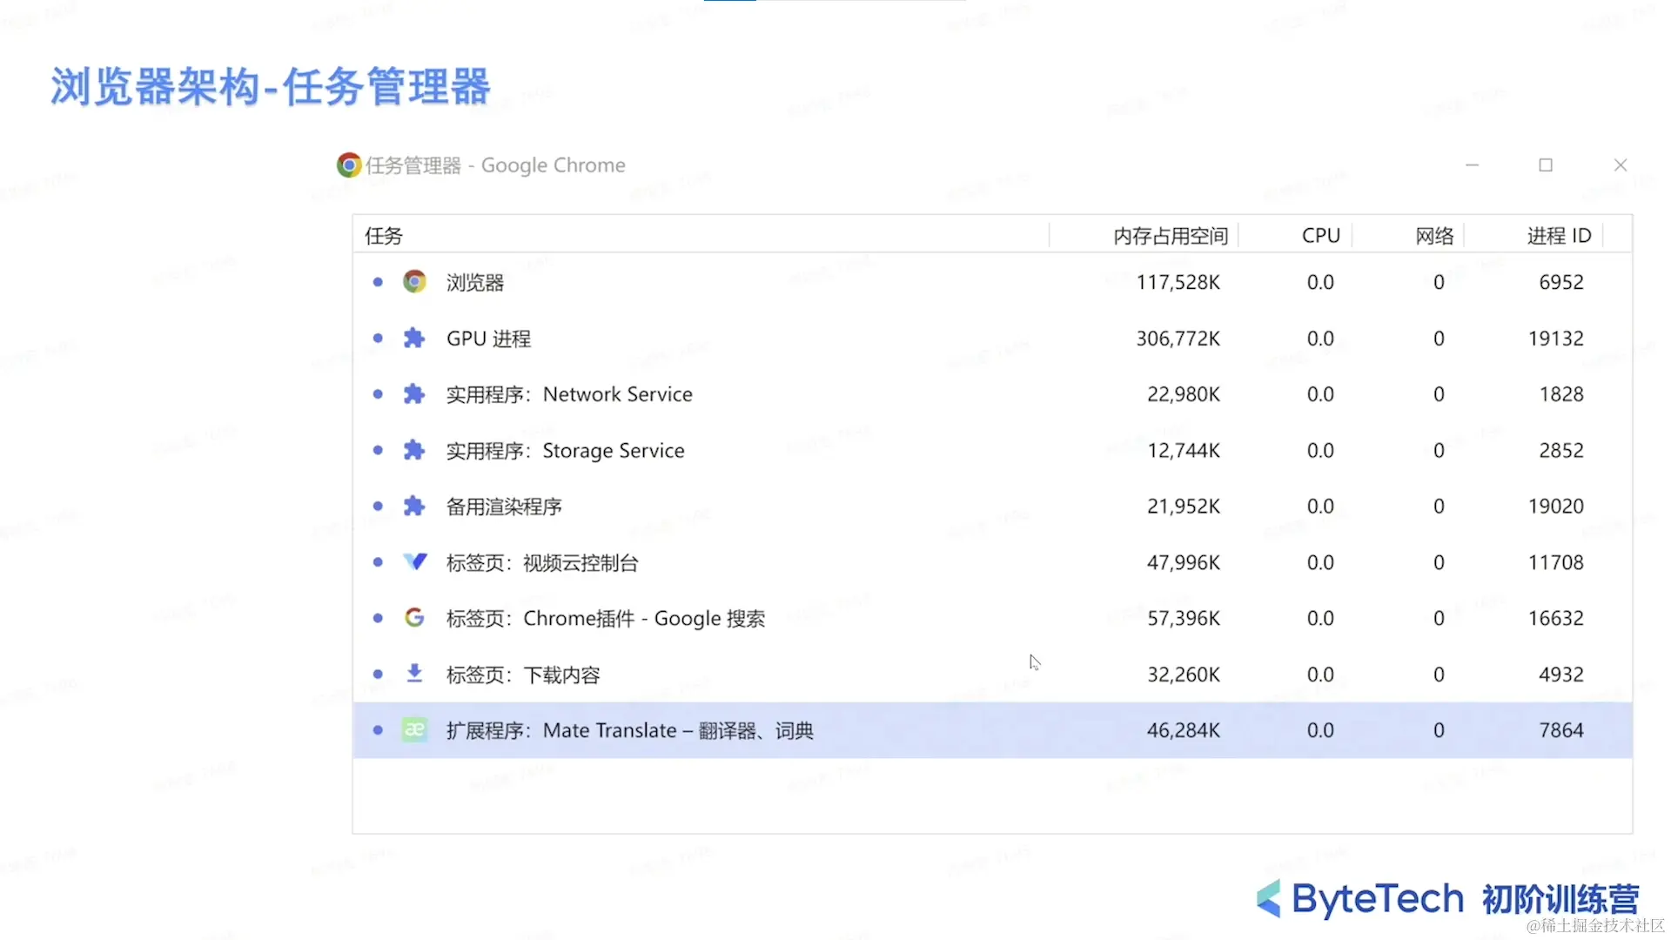1671x940 pixels.
Task: Sort by the 任务 column header
Action: 384,236
